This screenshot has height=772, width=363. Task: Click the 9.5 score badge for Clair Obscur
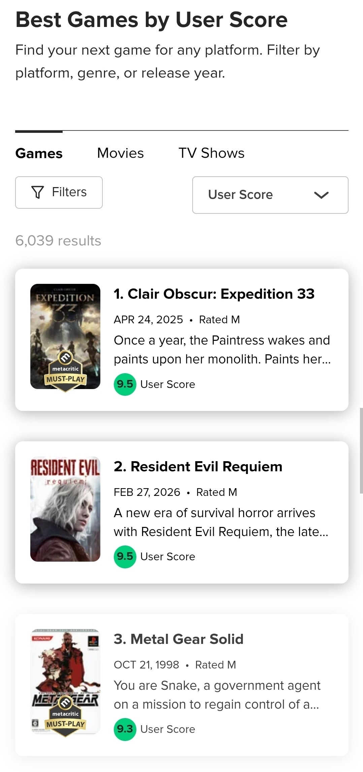click(125, 384)
